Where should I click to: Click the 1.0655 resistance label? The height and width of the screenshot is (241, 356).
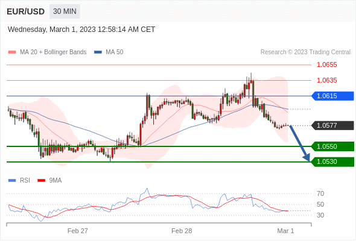point(326,64)
